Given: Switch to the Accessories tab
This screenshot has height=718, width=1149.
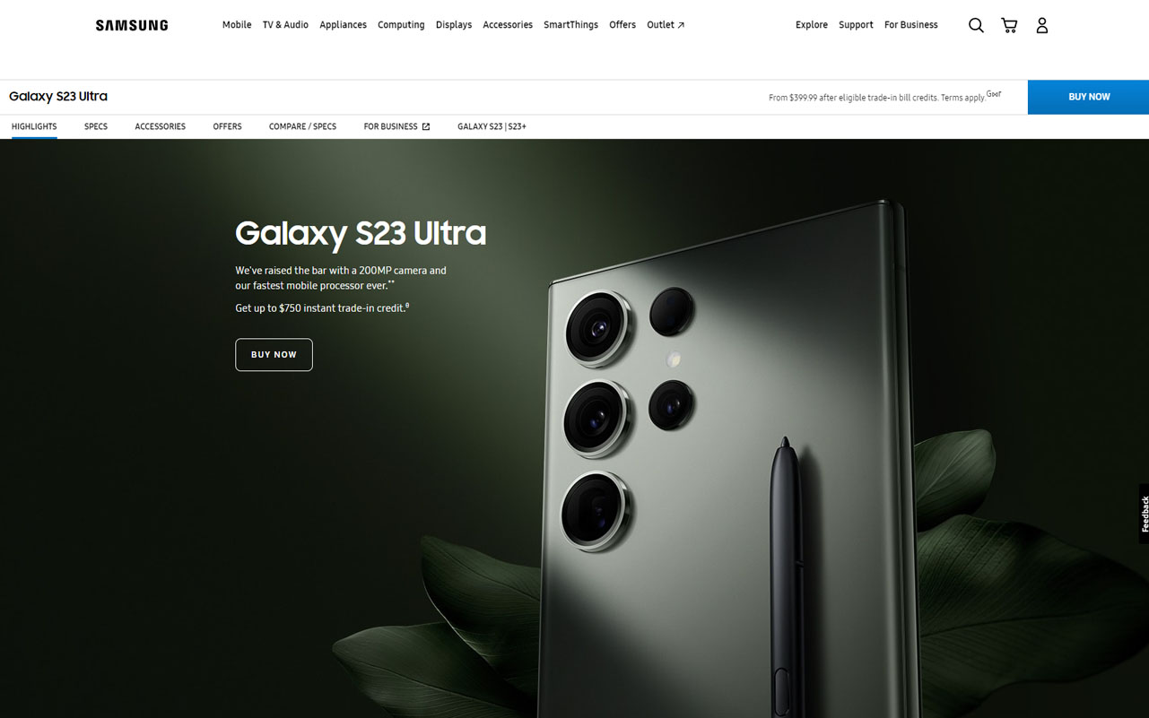Looking at the screenshot, I should point(161,126).
